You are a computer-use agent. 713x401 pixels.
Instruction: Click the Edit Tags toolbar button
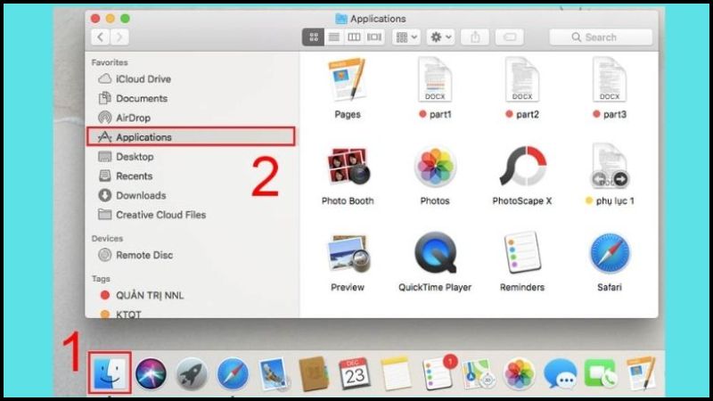pyautogui.click(x=509, y=37)
